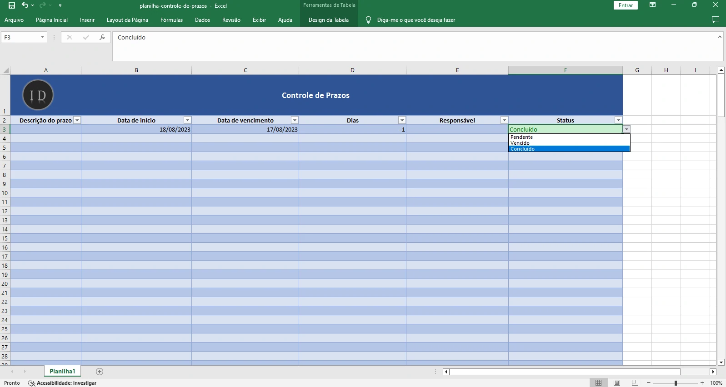
Task: Switch to Page Layout view icon
Action: (x=616, y=383)
